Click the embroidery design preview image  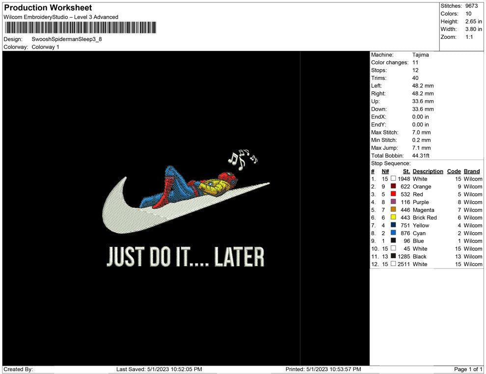pyautogui.click(x=186, y=208)
